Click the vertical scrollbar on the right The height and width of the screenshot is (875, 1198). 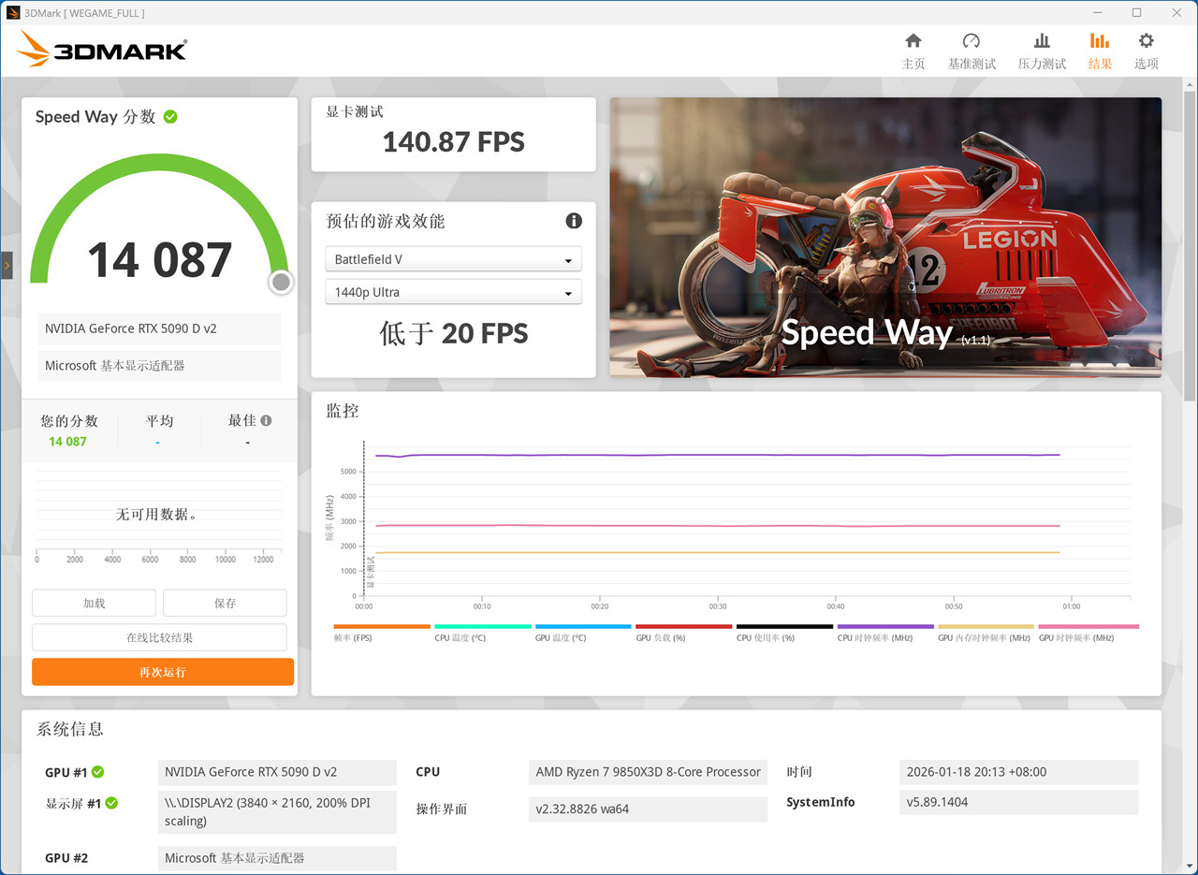(1190, 248)
